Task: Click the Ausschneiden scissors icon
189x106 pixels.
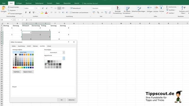Action: pyautogui.click(x=9, y=7)
